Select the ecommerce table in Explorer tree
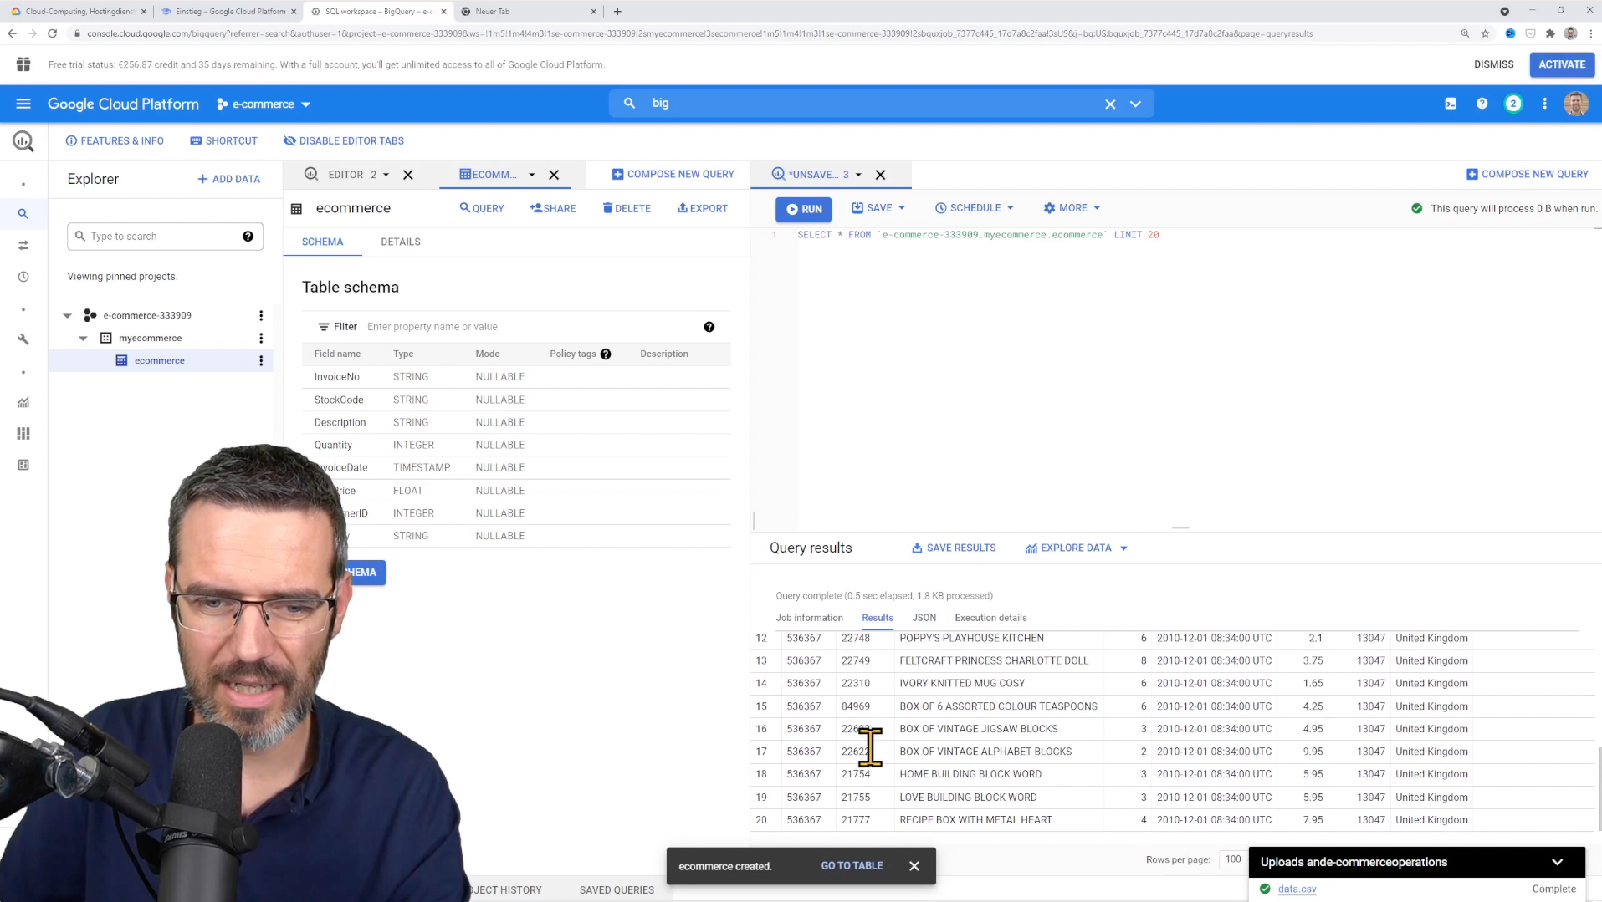The width and height of the screenshot is (1602, 902). click(x=159, y=360)
